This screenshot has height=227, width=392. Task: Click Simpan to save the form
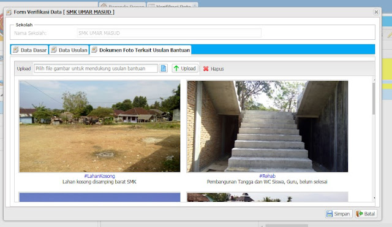[339, 214]
